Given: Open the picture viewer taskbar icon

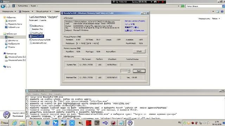Looking at the screenshot, I should (x=64, y=123).
